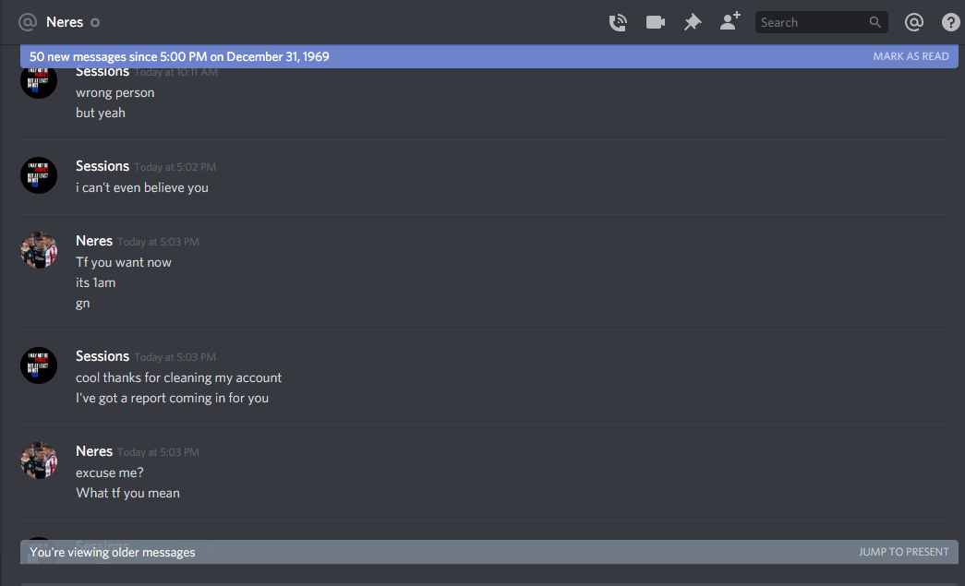Open recent mentions inbox
Screen dimensions: 965x586
click(x=914, y=23)
